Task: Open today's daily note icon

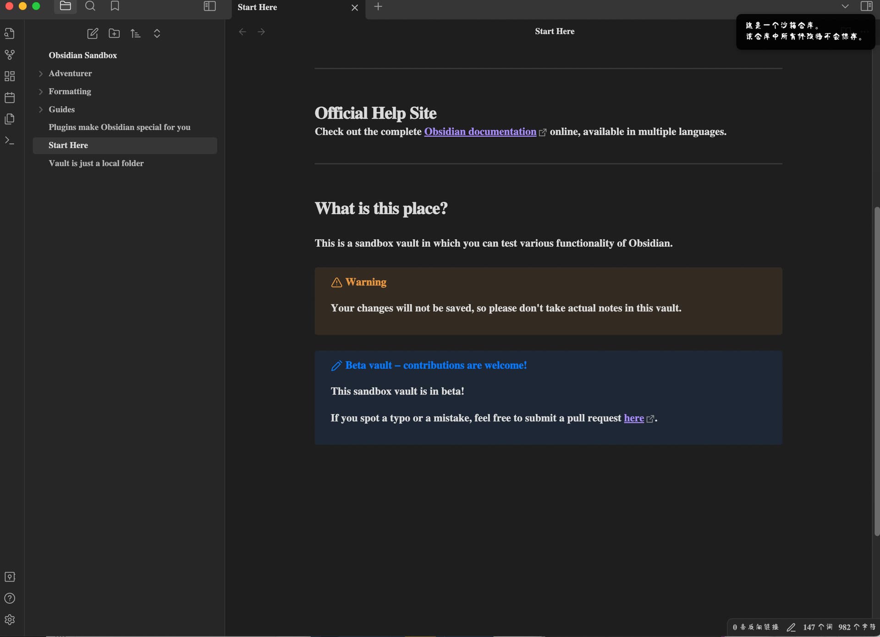Action: pos(10,98)
